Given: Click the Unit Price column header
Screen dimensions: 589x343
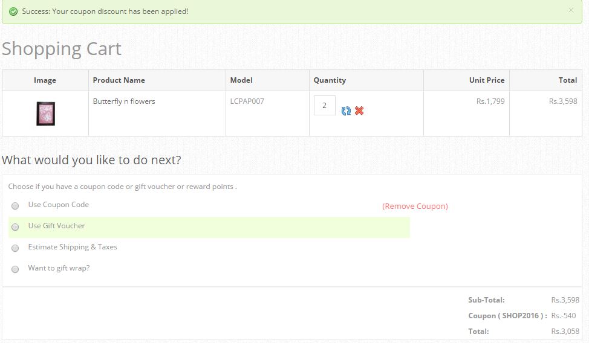Looking at the screenshot, I should tap(486, 80).
